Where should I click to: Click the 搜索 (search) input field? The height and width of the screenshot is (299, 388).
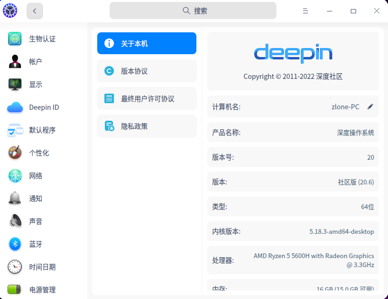click(x=194, y=10)
